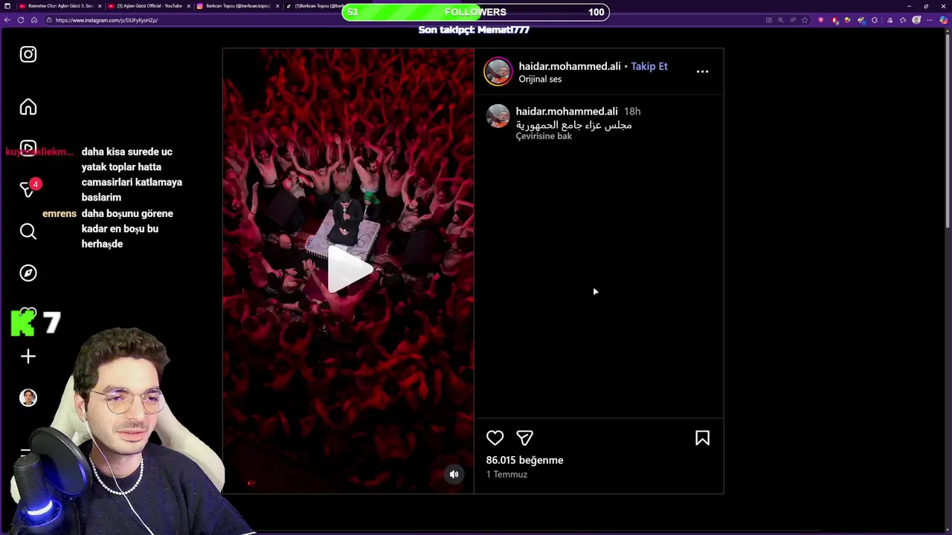Open the Instagram logo home link
Viewport: 952px width, 535px height.
[x=28, y=54]
